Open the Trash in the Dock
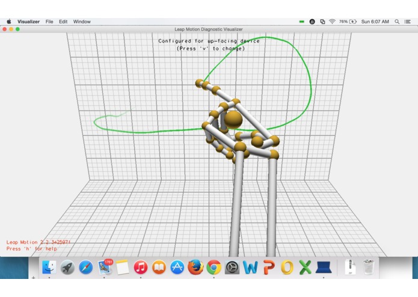 pyautogui.click(x=369, y=267)
